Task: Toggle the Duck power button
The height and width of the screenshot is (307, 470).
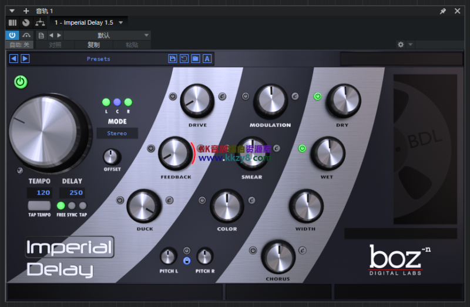Action: coord(120,200)
